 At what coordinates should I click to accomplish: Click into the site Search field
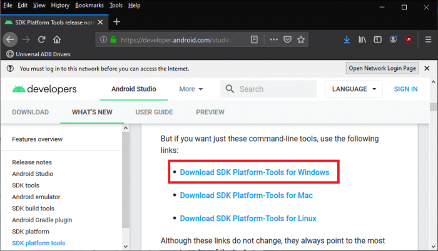[x=268, y=89]
